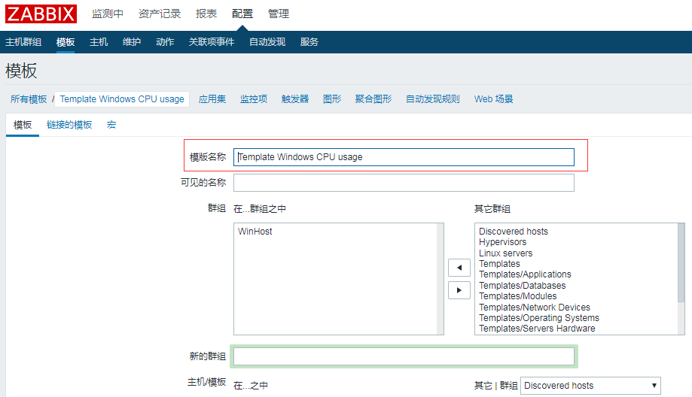Open the 监测中 top menu

(108, 14)
